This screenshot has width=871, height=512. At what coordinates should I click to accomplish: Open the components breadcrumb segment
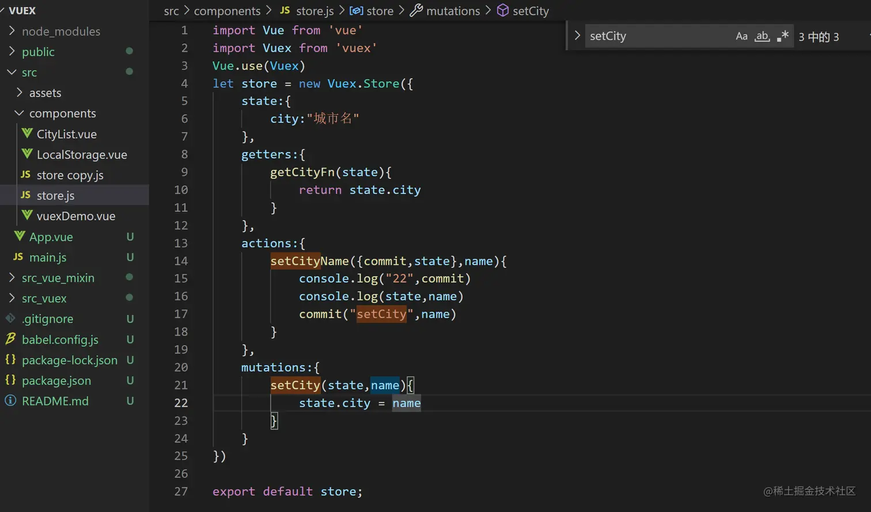tap(227, 11)
